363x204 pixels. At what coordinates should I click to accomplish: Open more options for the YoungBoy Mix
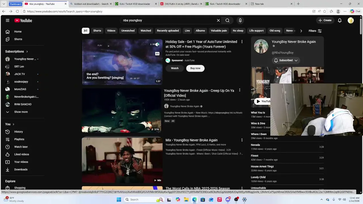click(x=242, y=140)
